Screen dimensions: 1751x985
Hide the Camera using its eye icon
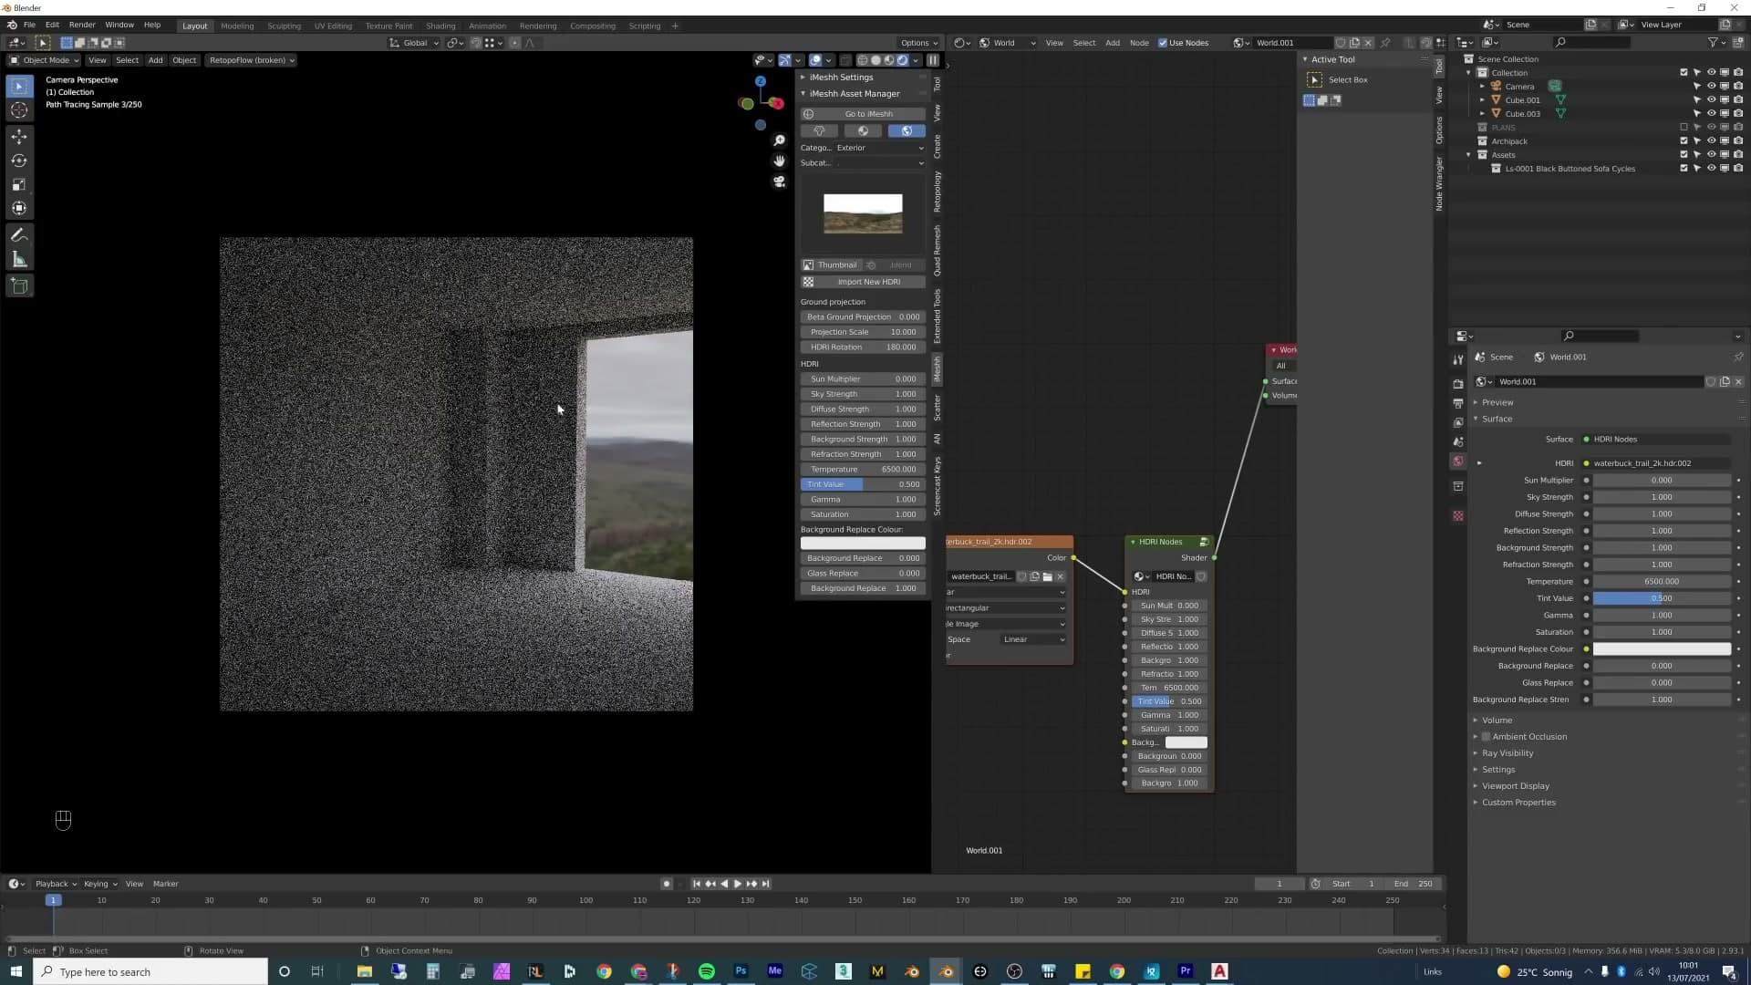point(1711,87)
